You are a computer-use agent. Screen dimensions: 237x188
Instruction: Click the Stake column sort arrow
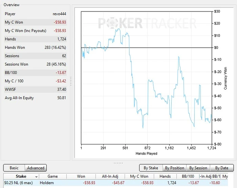[x=37, y=177]
